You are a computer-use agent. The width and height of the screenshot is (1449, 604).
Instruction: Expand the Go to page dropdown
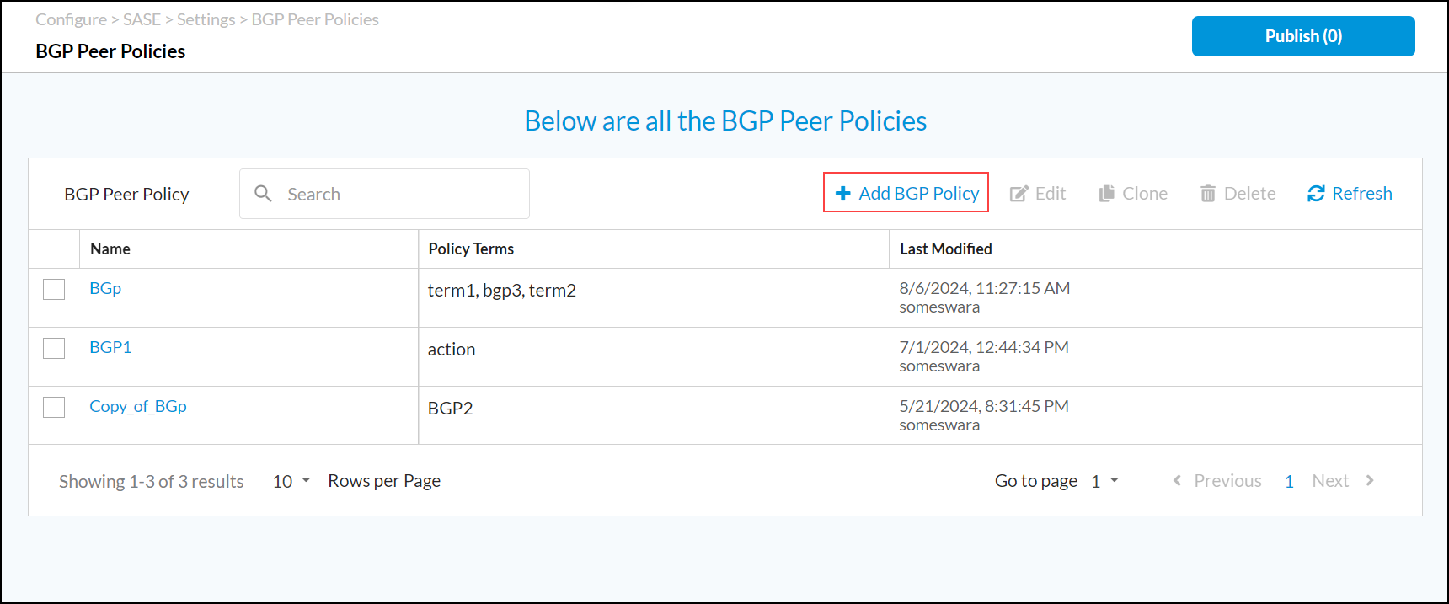1104,481
